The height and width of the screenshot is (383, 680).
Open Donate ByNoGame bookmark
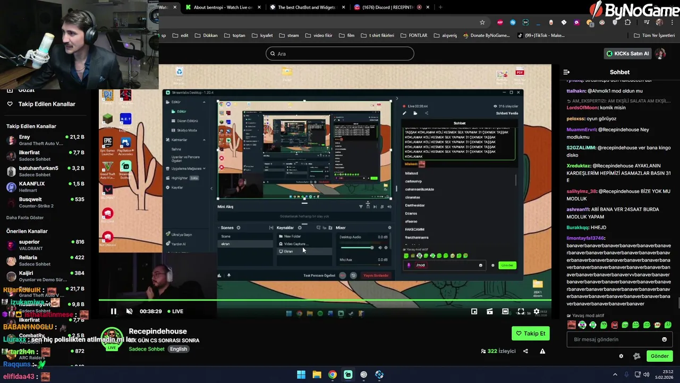[486, 36]
